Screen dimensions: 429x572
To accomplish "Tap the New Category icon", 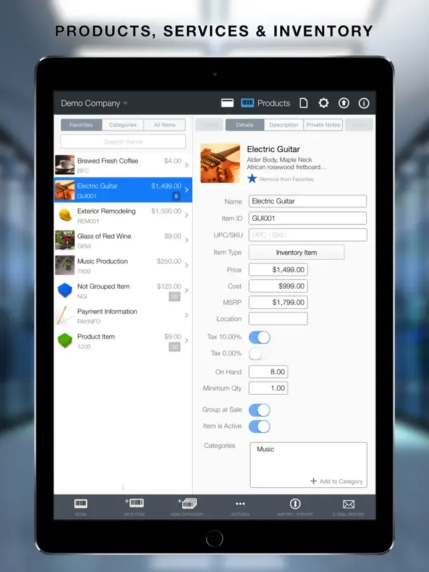I will point(187,503).
